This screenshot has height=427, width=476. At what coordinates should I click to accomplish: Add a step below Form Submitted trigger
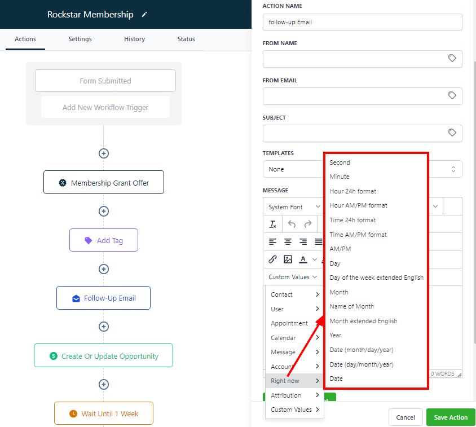[104, 153]
